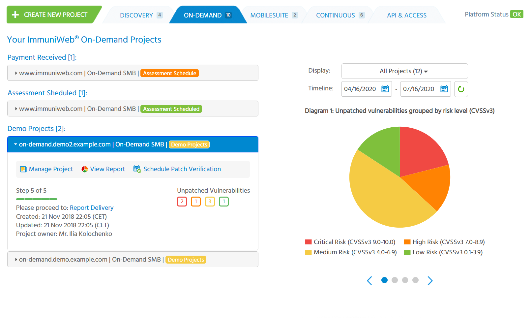Go to previous diagram with left arrow

369,281
